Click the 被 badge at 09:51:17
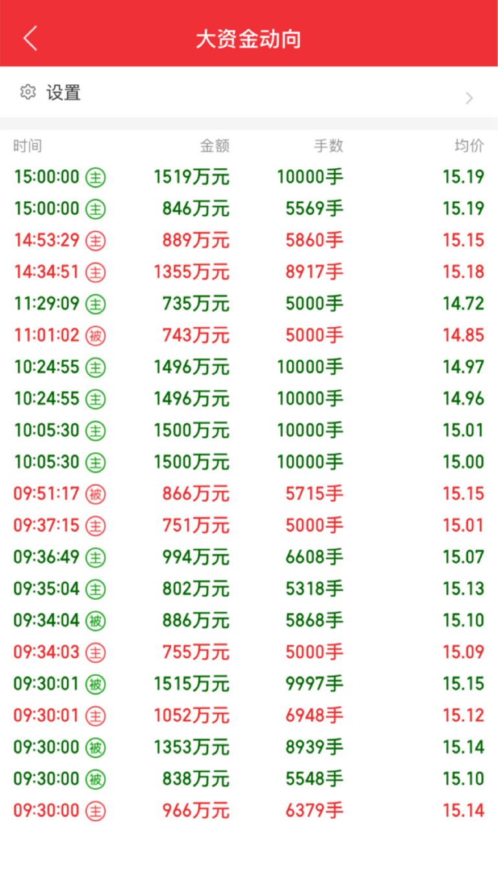Image resolution: width=498 pixels, height=877 pixels. (x=96, y=495)
